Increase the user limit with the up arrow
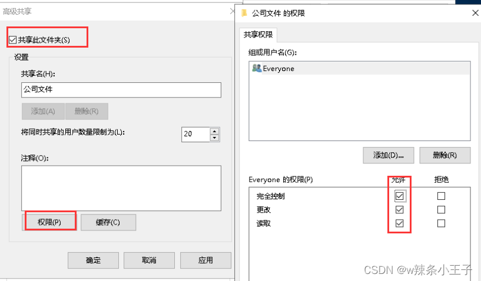481x281 pixels. (x=215, y=131)
